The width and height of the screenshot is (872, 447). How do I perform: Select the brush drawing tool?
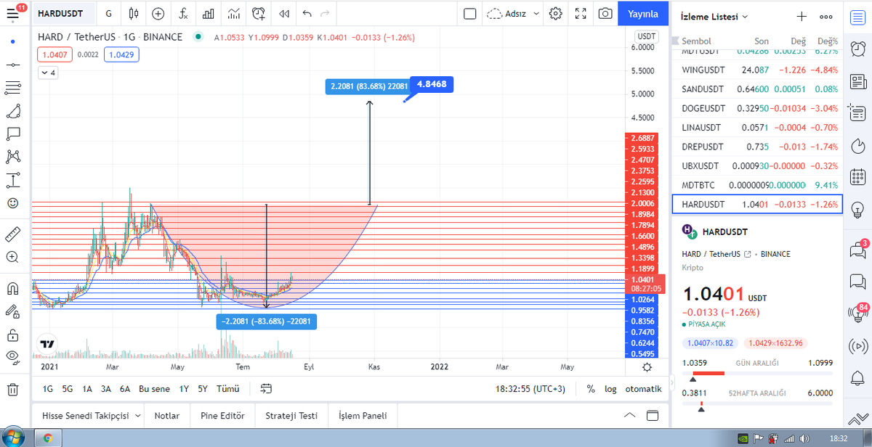coord(12,111)
